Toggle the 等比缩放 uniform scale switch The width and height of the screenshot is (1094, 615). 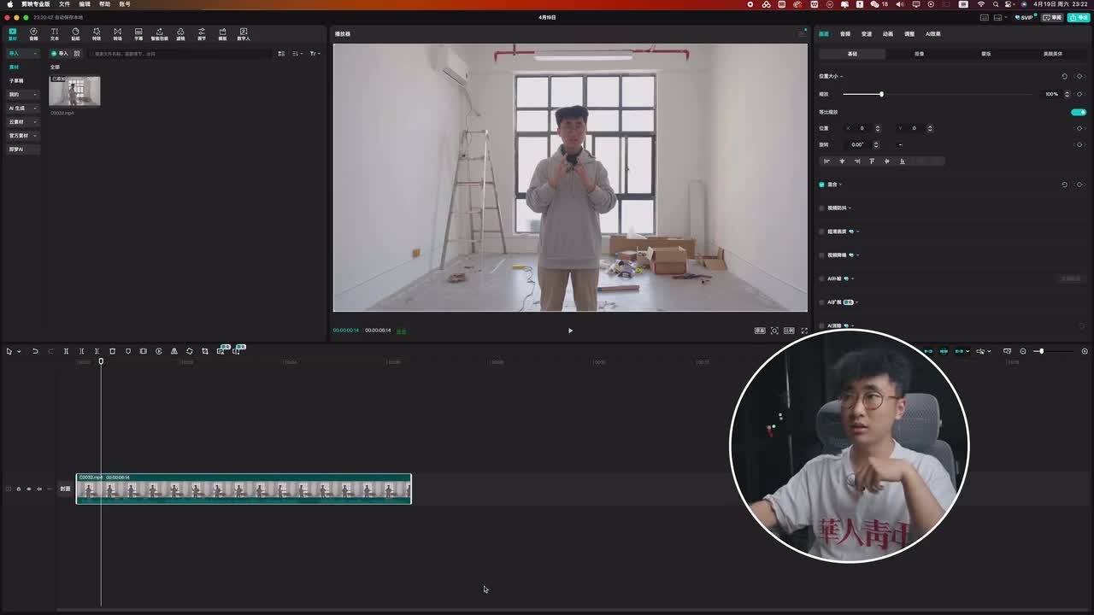coord(1079,112)
